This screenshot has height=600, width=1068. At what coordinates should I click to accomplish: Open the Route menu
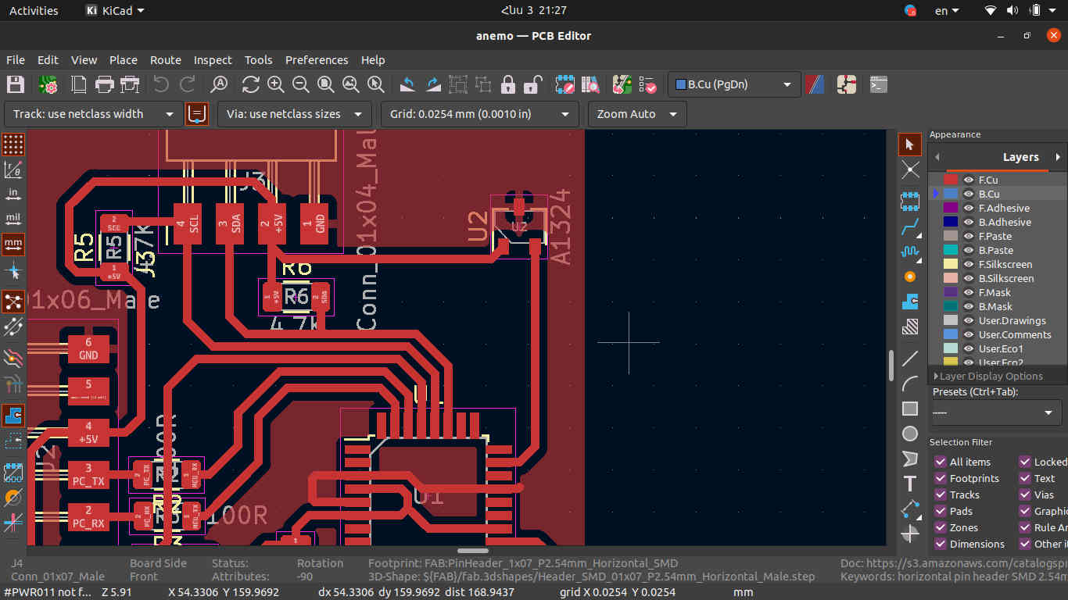click(x=165, y=60)
